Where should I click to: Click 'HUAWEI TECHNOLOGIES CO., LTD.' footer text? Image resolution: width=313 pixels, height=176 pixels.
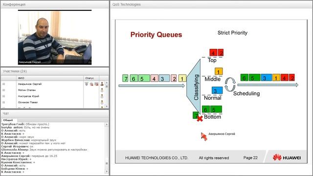coord(156,158)
